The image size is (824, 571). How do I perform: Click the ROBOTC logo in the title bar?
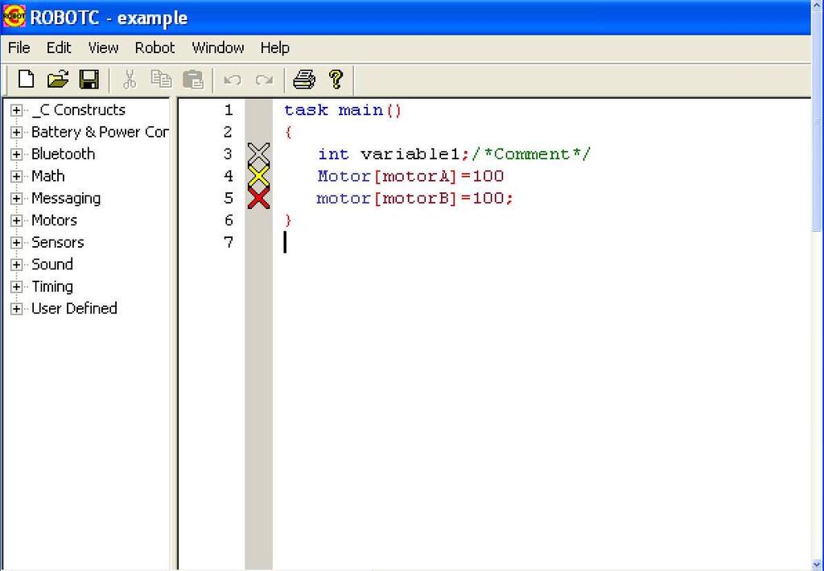pos(14,16)
